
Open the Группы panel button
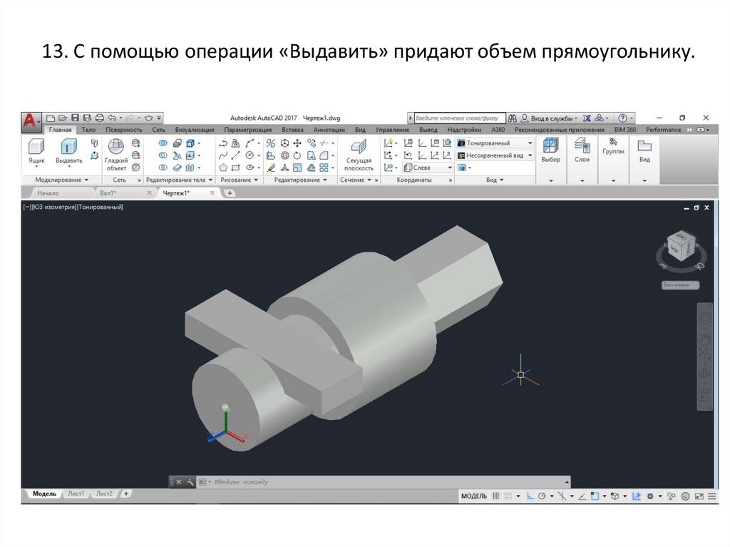pos(613,159)
